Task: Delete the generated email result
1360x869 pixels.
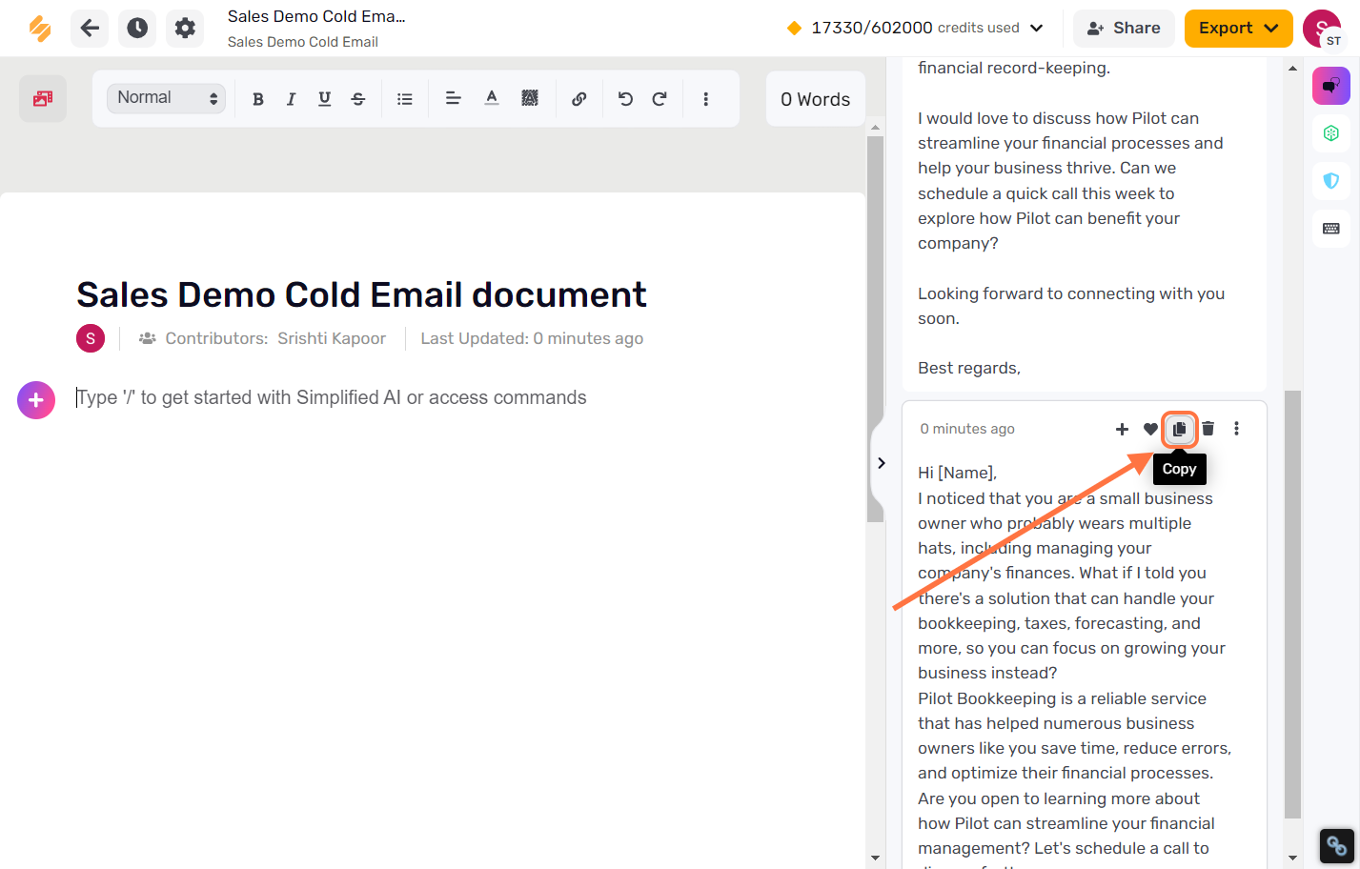Action: 1208,429
